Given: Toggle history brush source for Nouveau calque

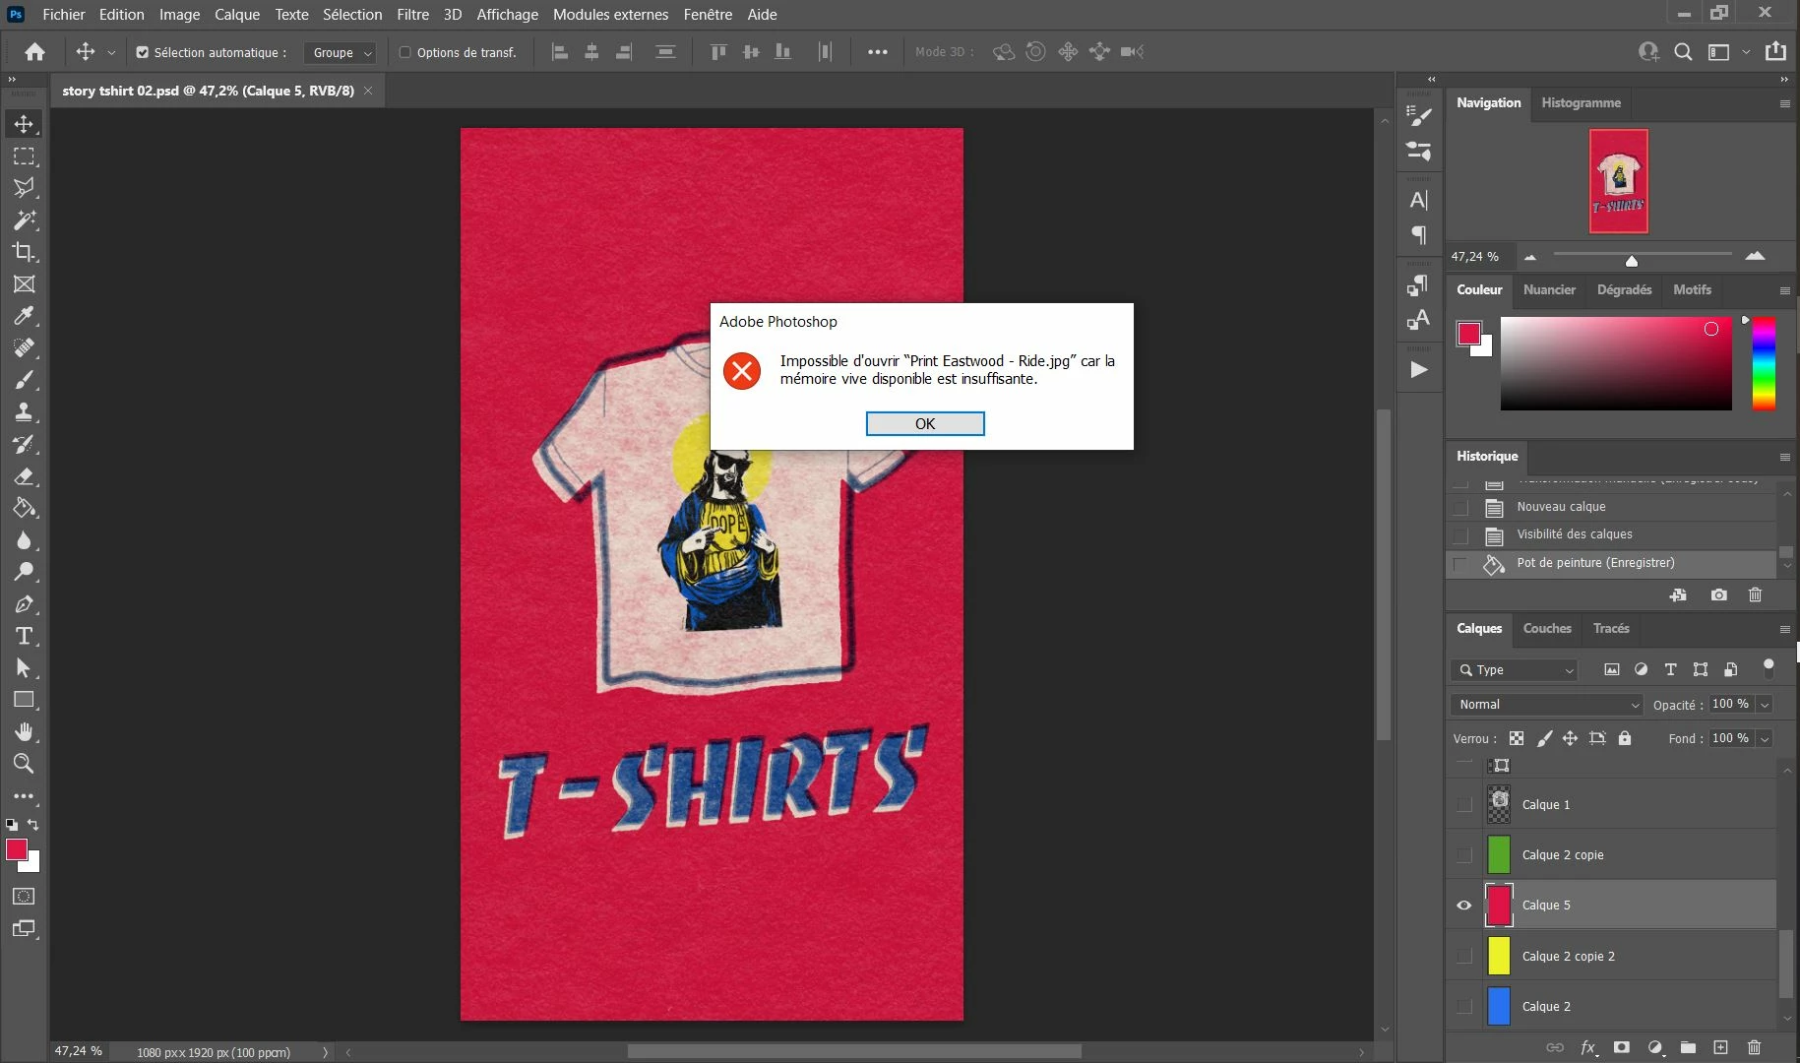Looking at the screenshot, I should 1460,507.
